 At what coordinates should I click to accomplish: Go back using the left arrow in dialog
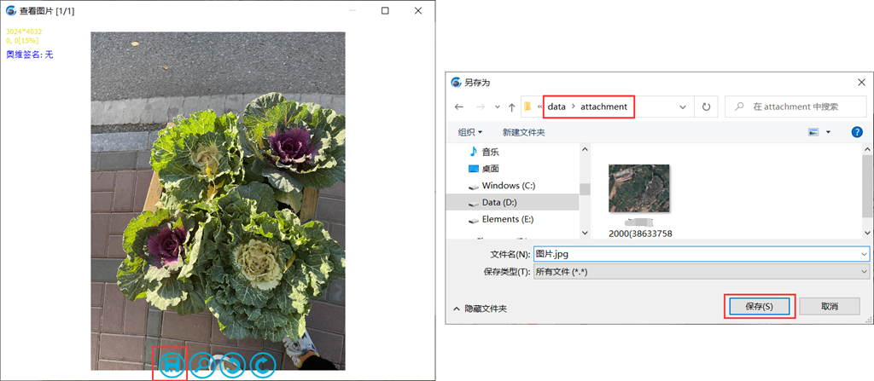(459, 107)
